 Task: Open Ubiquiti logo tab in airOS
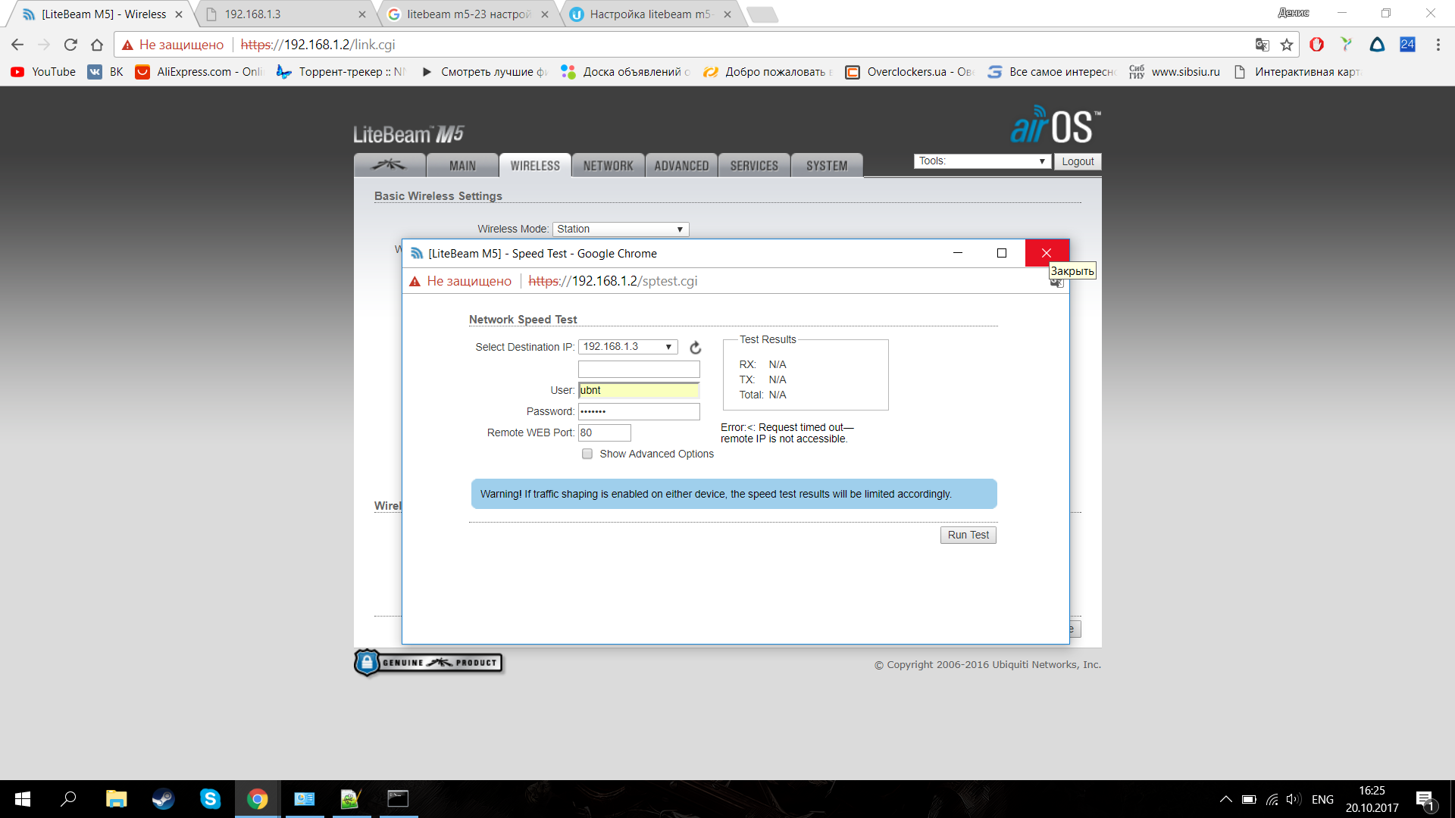[x=390, y=165]
